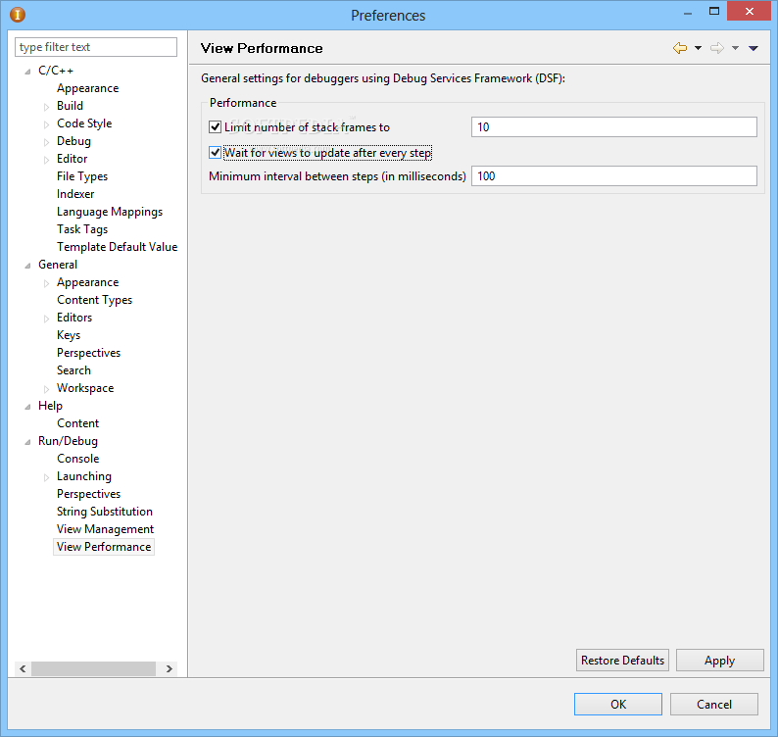Expand the C/C++ Debug node
The width and height of the screenshot is (778, 737).
click(x=46, y=142)
